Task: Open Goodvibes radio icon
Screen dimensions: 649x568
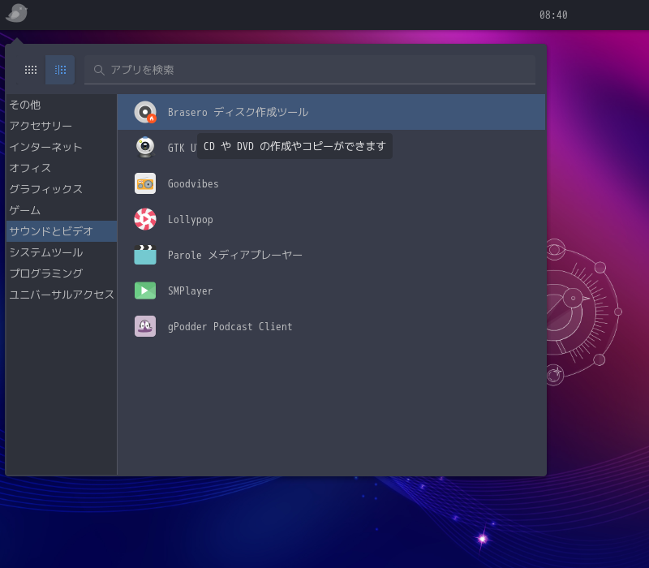Action: point(145,183)
